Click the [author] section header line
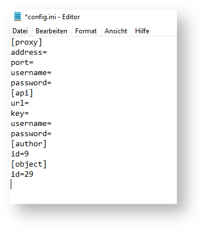 [x=29, y=144]
